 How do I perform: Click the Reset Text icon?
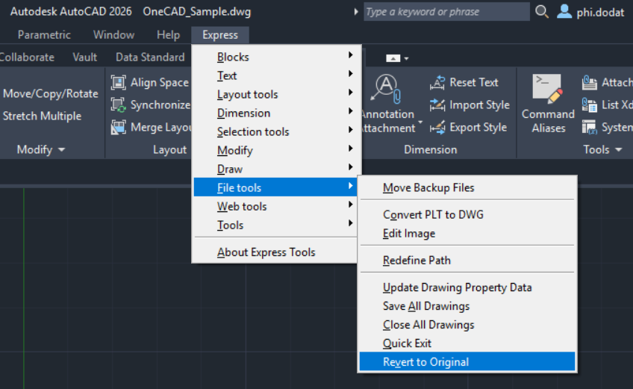(437, 82)
